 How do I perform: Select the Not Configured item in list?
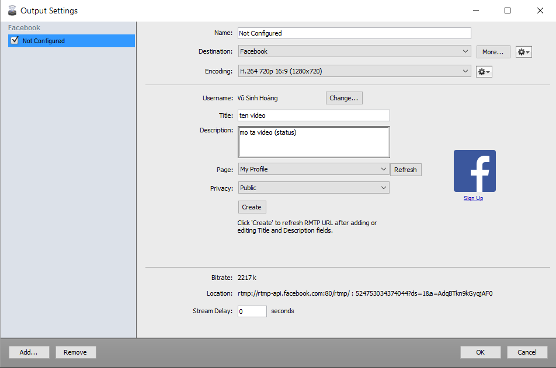44,41
